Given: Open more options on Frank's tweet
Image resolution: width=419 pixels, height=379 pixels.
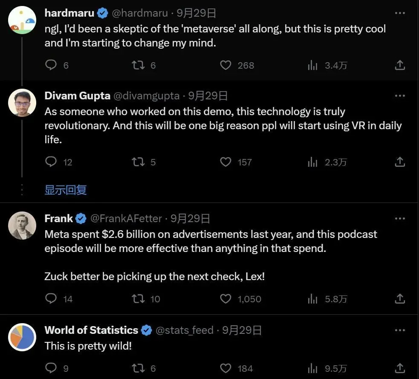Looking at the screenshot, I should (399, 219).
